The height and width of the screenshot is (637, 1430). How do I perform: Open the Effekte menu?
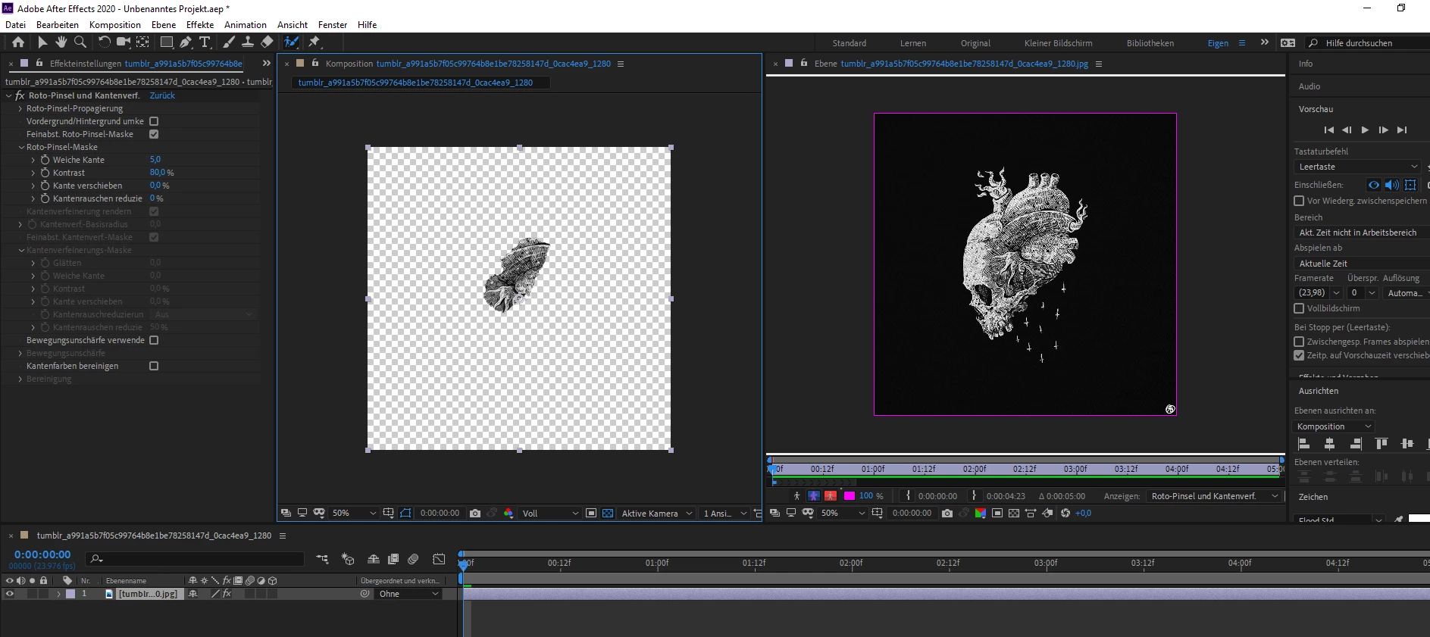[x=200, y=24]
